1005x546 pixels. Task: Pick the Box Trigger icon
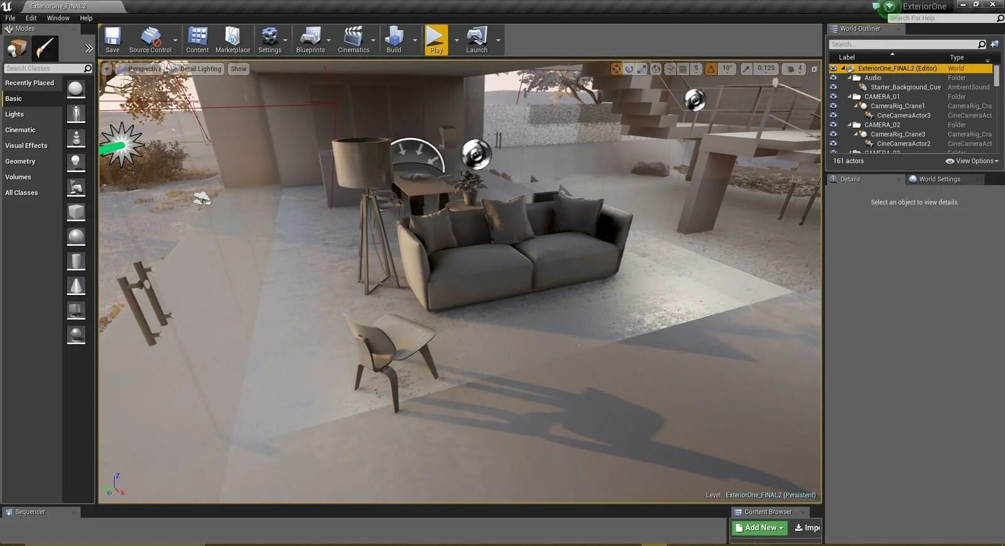click(x=76, y=310)
